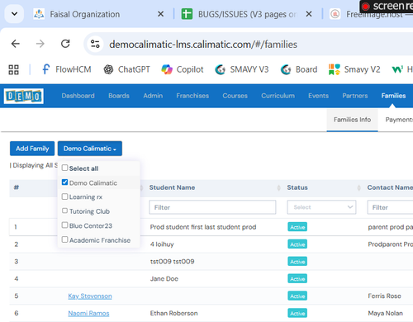The width and height of the screenshot is (413, 322).
Task: Click the Student Name filter field
Action: [x=212, y=207]
